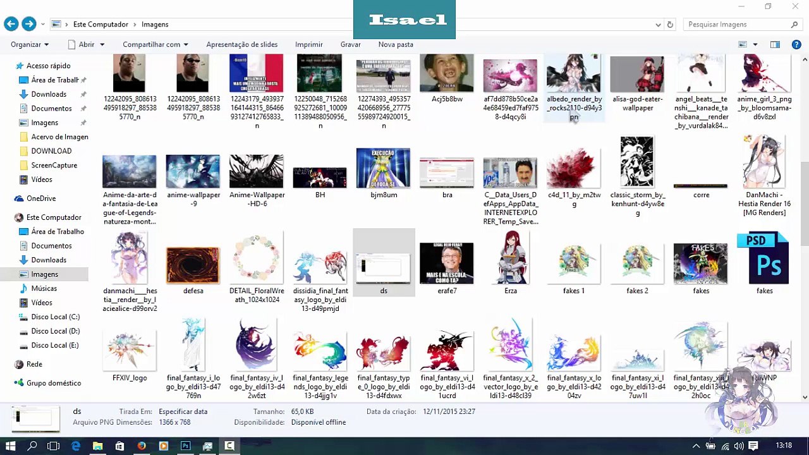The height and width of the screenshot is (455, 809).
Task: Open the Windows Store taskbar icon
Action: click(119, 446)
